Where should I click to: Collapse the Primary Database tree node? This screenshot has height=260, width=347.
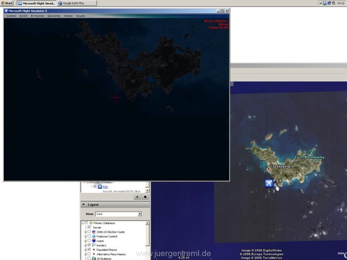(x=82, y=223)
